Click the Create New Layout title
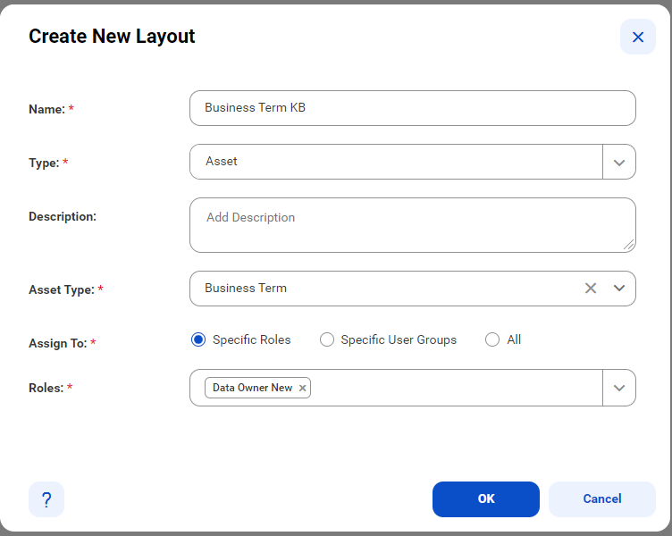The height and width of the screenshot is (536, 672). 112,37
